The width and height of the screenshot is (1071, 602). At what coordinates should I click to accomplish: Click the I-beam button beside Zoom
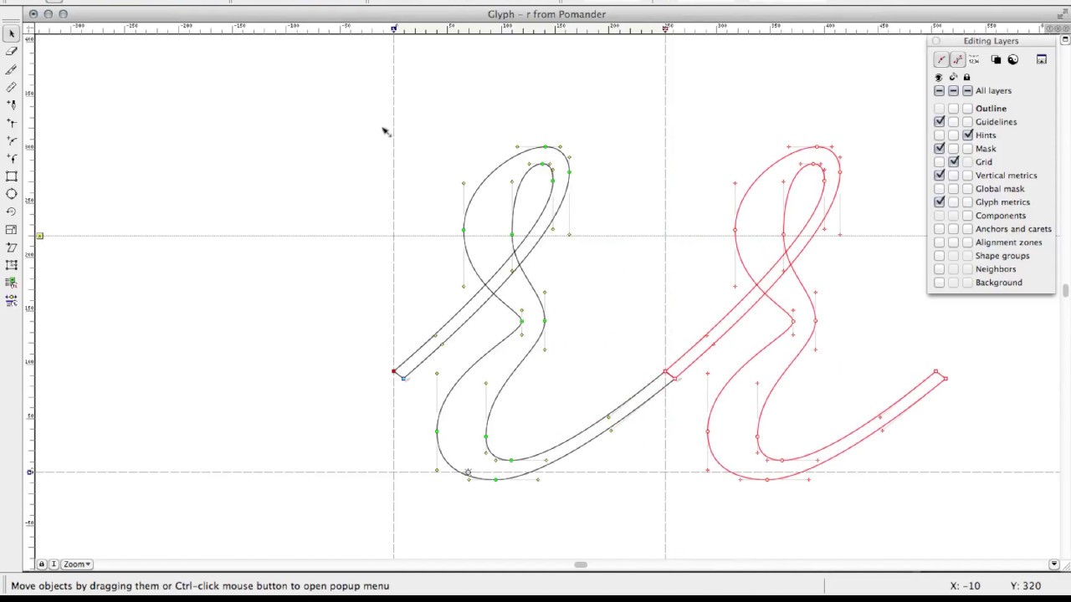pos(52,564)
